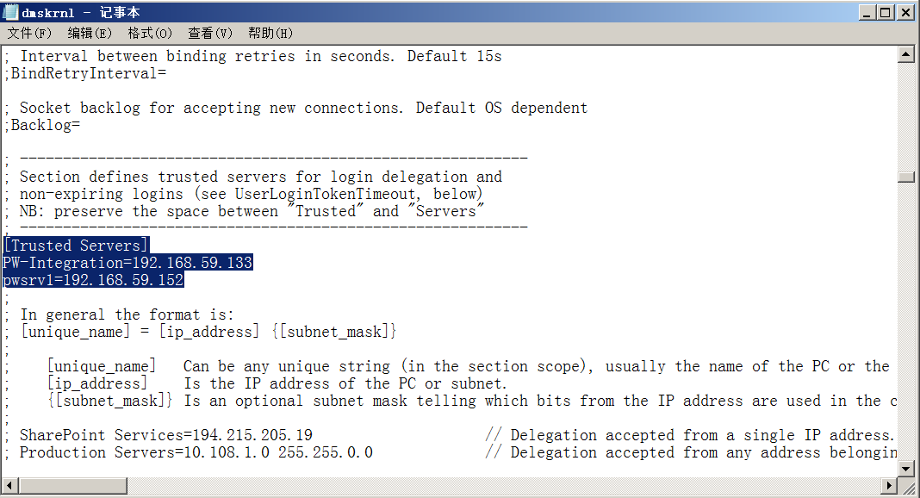Open the 帮助(H) menu
This screenshot has height=498, width=920.
(x=270, y=34)
